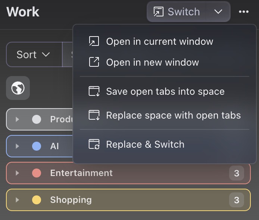
Task: Click the globe icon button
Action: [x=18, y=88]
